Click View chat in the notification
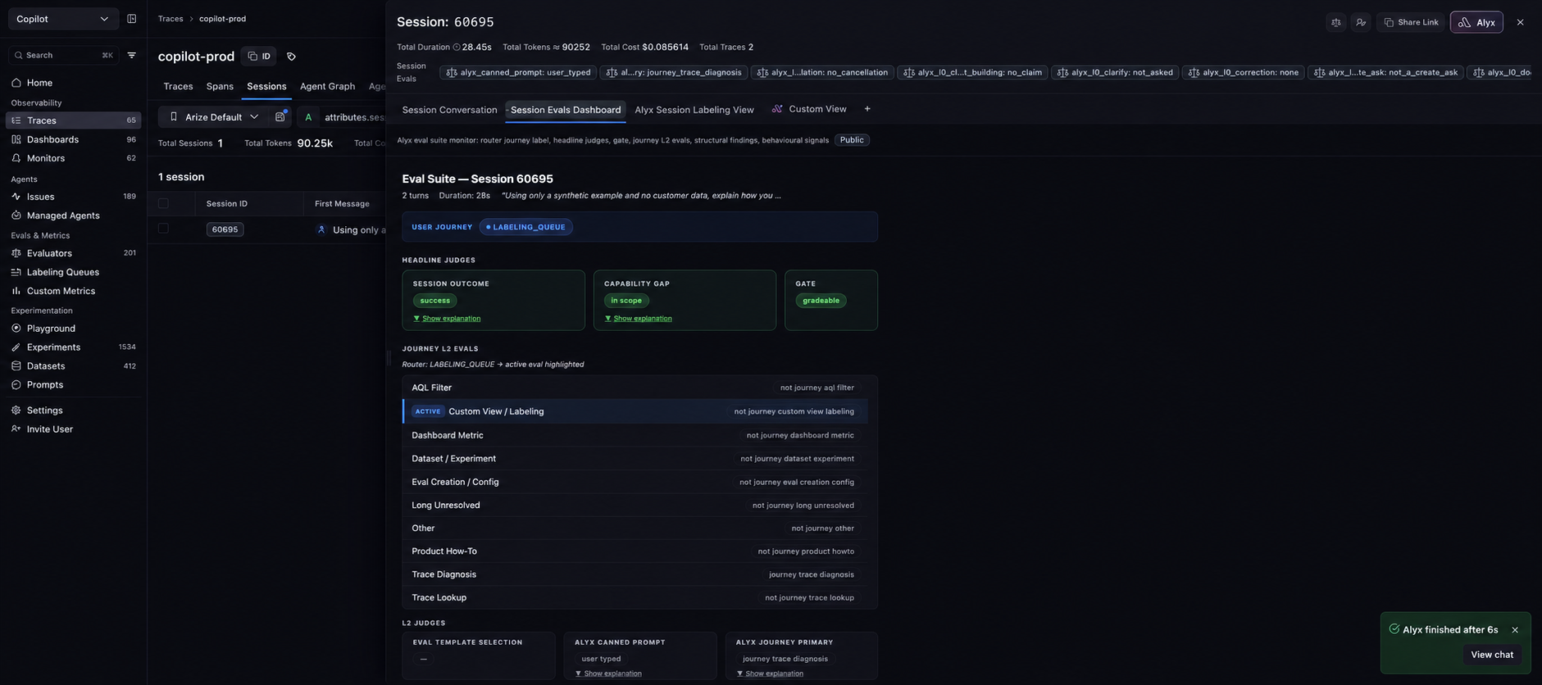The image size is (1542, 685). pos(1492,655)
